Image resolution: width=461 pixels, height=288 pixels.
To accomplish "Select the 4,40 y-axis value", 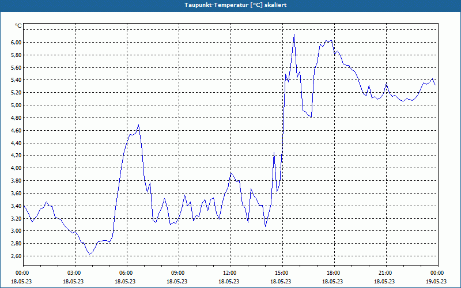I will coord(17,143).
